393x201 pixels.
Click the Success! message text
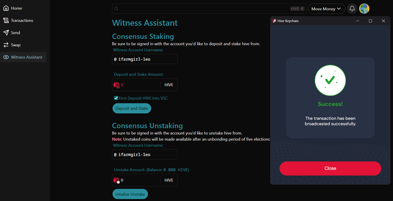pyautogui.click(x=331, y=104)
